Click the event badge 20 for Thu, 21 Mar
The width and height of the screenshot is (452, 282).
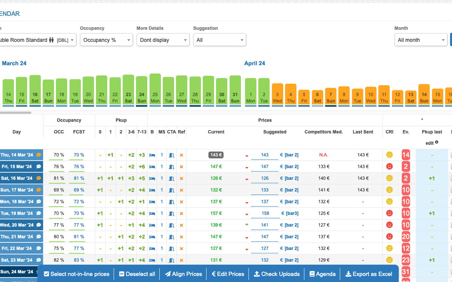(406, 237)
